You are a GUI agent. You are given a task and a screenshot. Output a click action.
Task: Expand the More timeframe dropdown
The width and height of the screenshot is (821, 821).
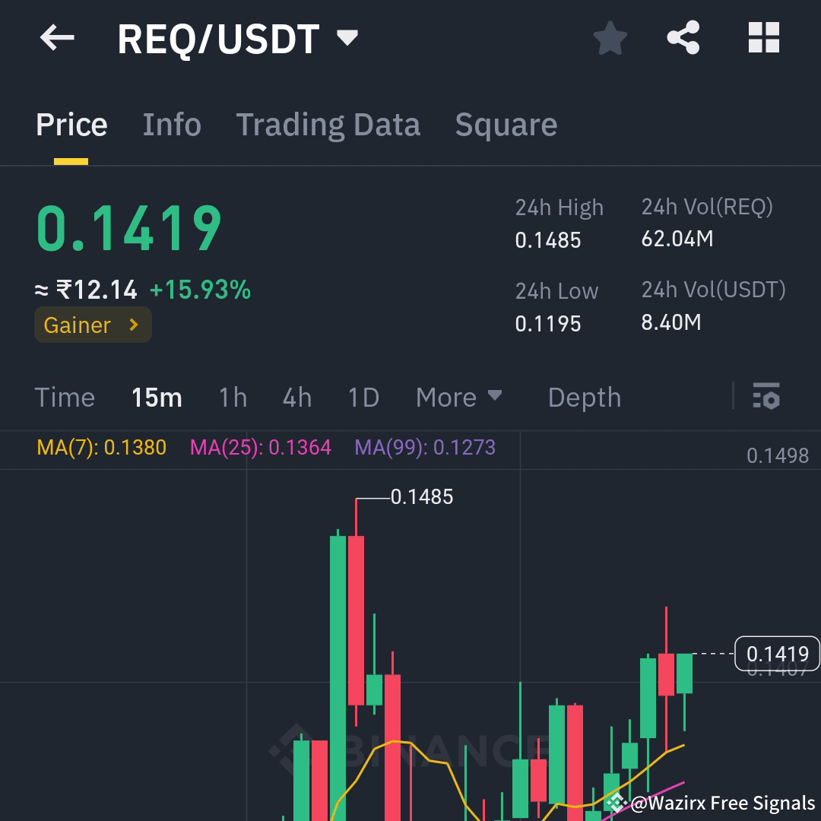point(458,397)
